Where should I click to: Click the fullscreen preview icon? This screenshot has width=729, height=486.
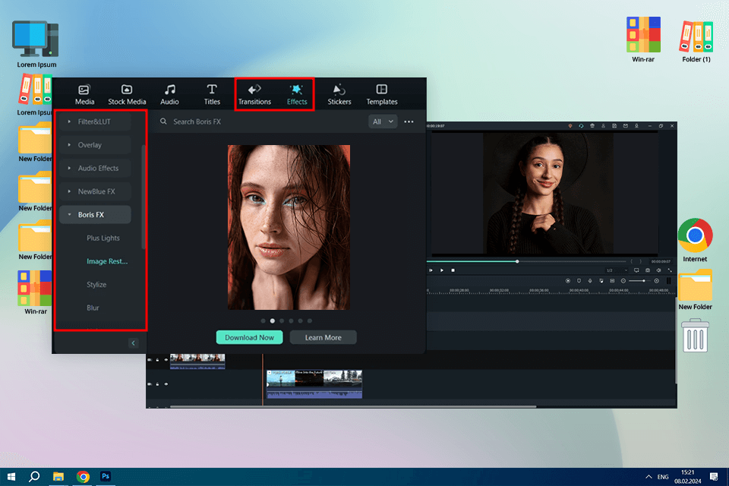pyautogui.click(x=670, y=270)
